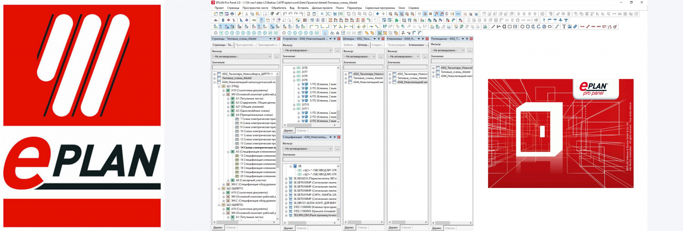Viewport: 683px width, 231px height.
Task: Toggle grid A snap icon
Action: pyautogui.click(x=390, y=14)
